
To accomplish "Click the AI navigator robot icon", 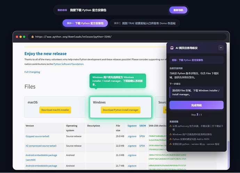I will (172, 48).
